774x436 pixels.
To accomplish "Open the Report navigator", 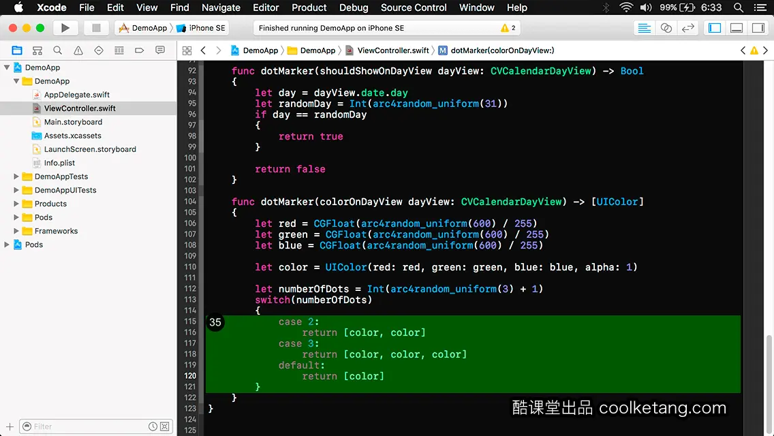I will coord(160,50).
